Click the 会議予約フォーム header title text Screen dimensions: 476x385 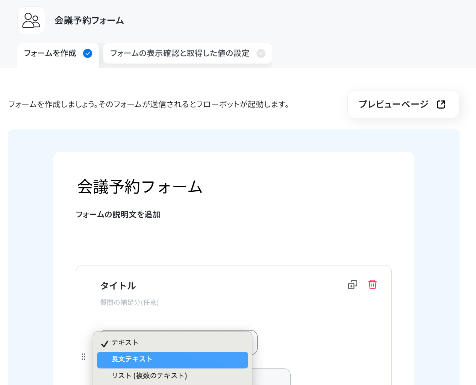pyautogui.click(x=89, y=20)
